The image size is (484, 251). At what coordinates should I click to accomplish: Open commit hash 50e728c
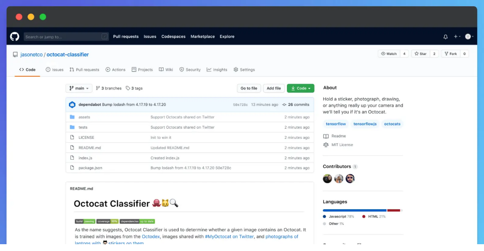coord(240,105)
